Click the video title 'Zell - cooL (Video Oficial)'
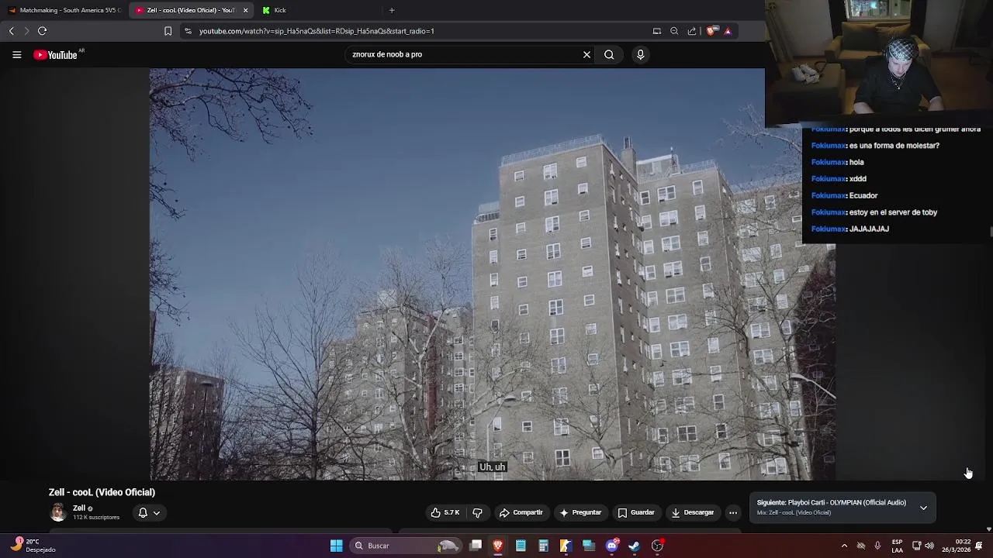The height and width of the screenshot is (558, 993). [x=102, y=492]
